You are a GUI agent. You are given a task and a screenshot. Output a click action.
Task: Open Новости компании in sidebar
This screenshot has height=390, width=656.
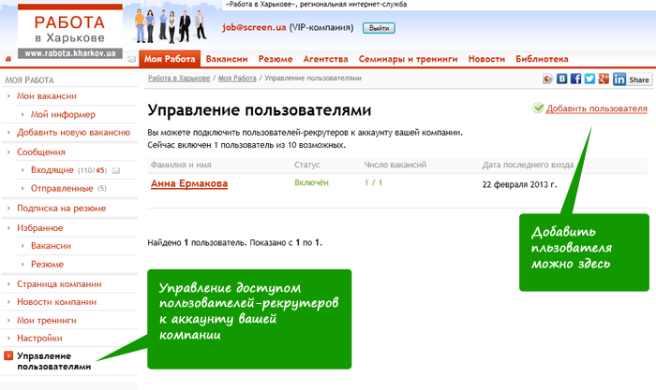point(56,302)
